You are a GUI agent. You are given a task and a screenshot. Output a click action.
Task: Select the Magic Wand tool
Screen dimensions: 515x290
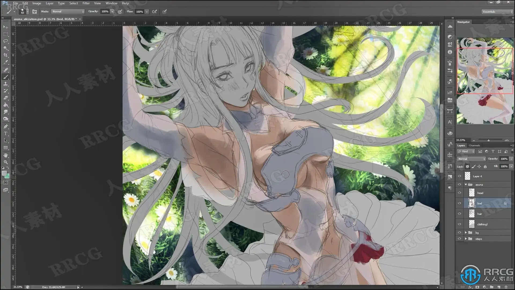pyautogui.click(x=5, y=48)
